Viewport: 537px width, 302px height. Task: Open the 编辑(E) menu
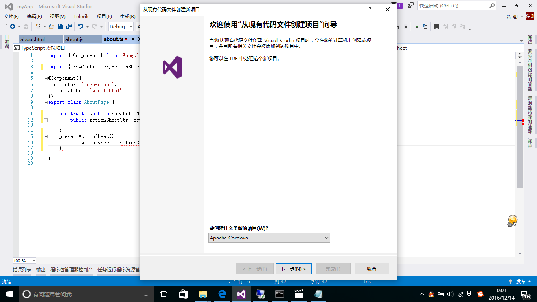(x=34, y=17)
